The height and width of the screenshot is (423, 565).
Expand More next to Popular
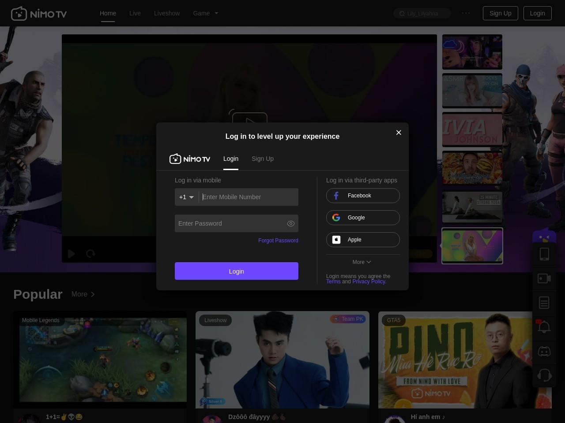click(x=83, y=294)
